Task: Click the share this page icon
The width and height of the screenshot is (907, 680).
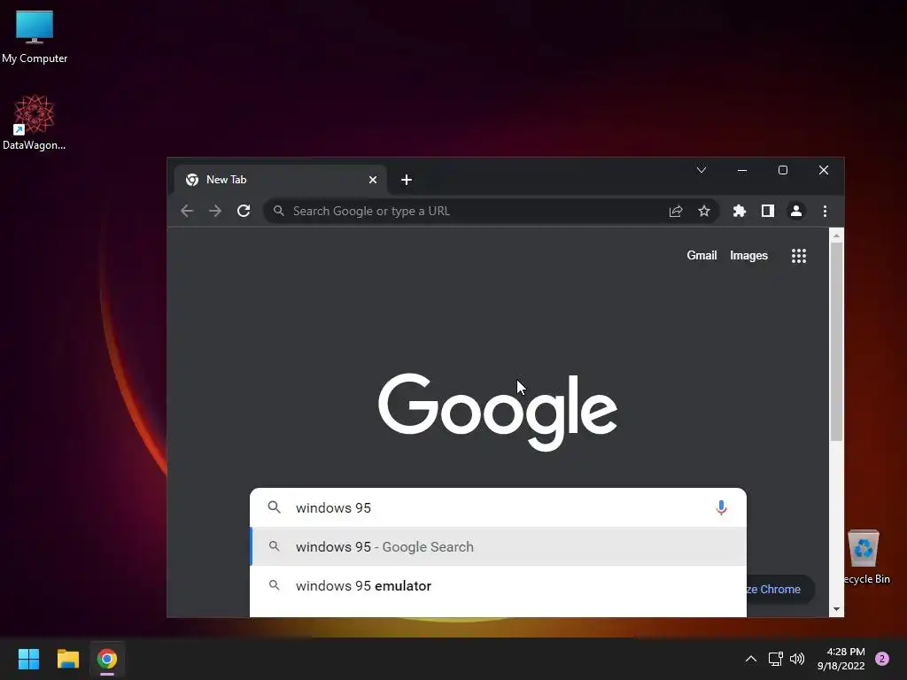Action: (676, 211)
